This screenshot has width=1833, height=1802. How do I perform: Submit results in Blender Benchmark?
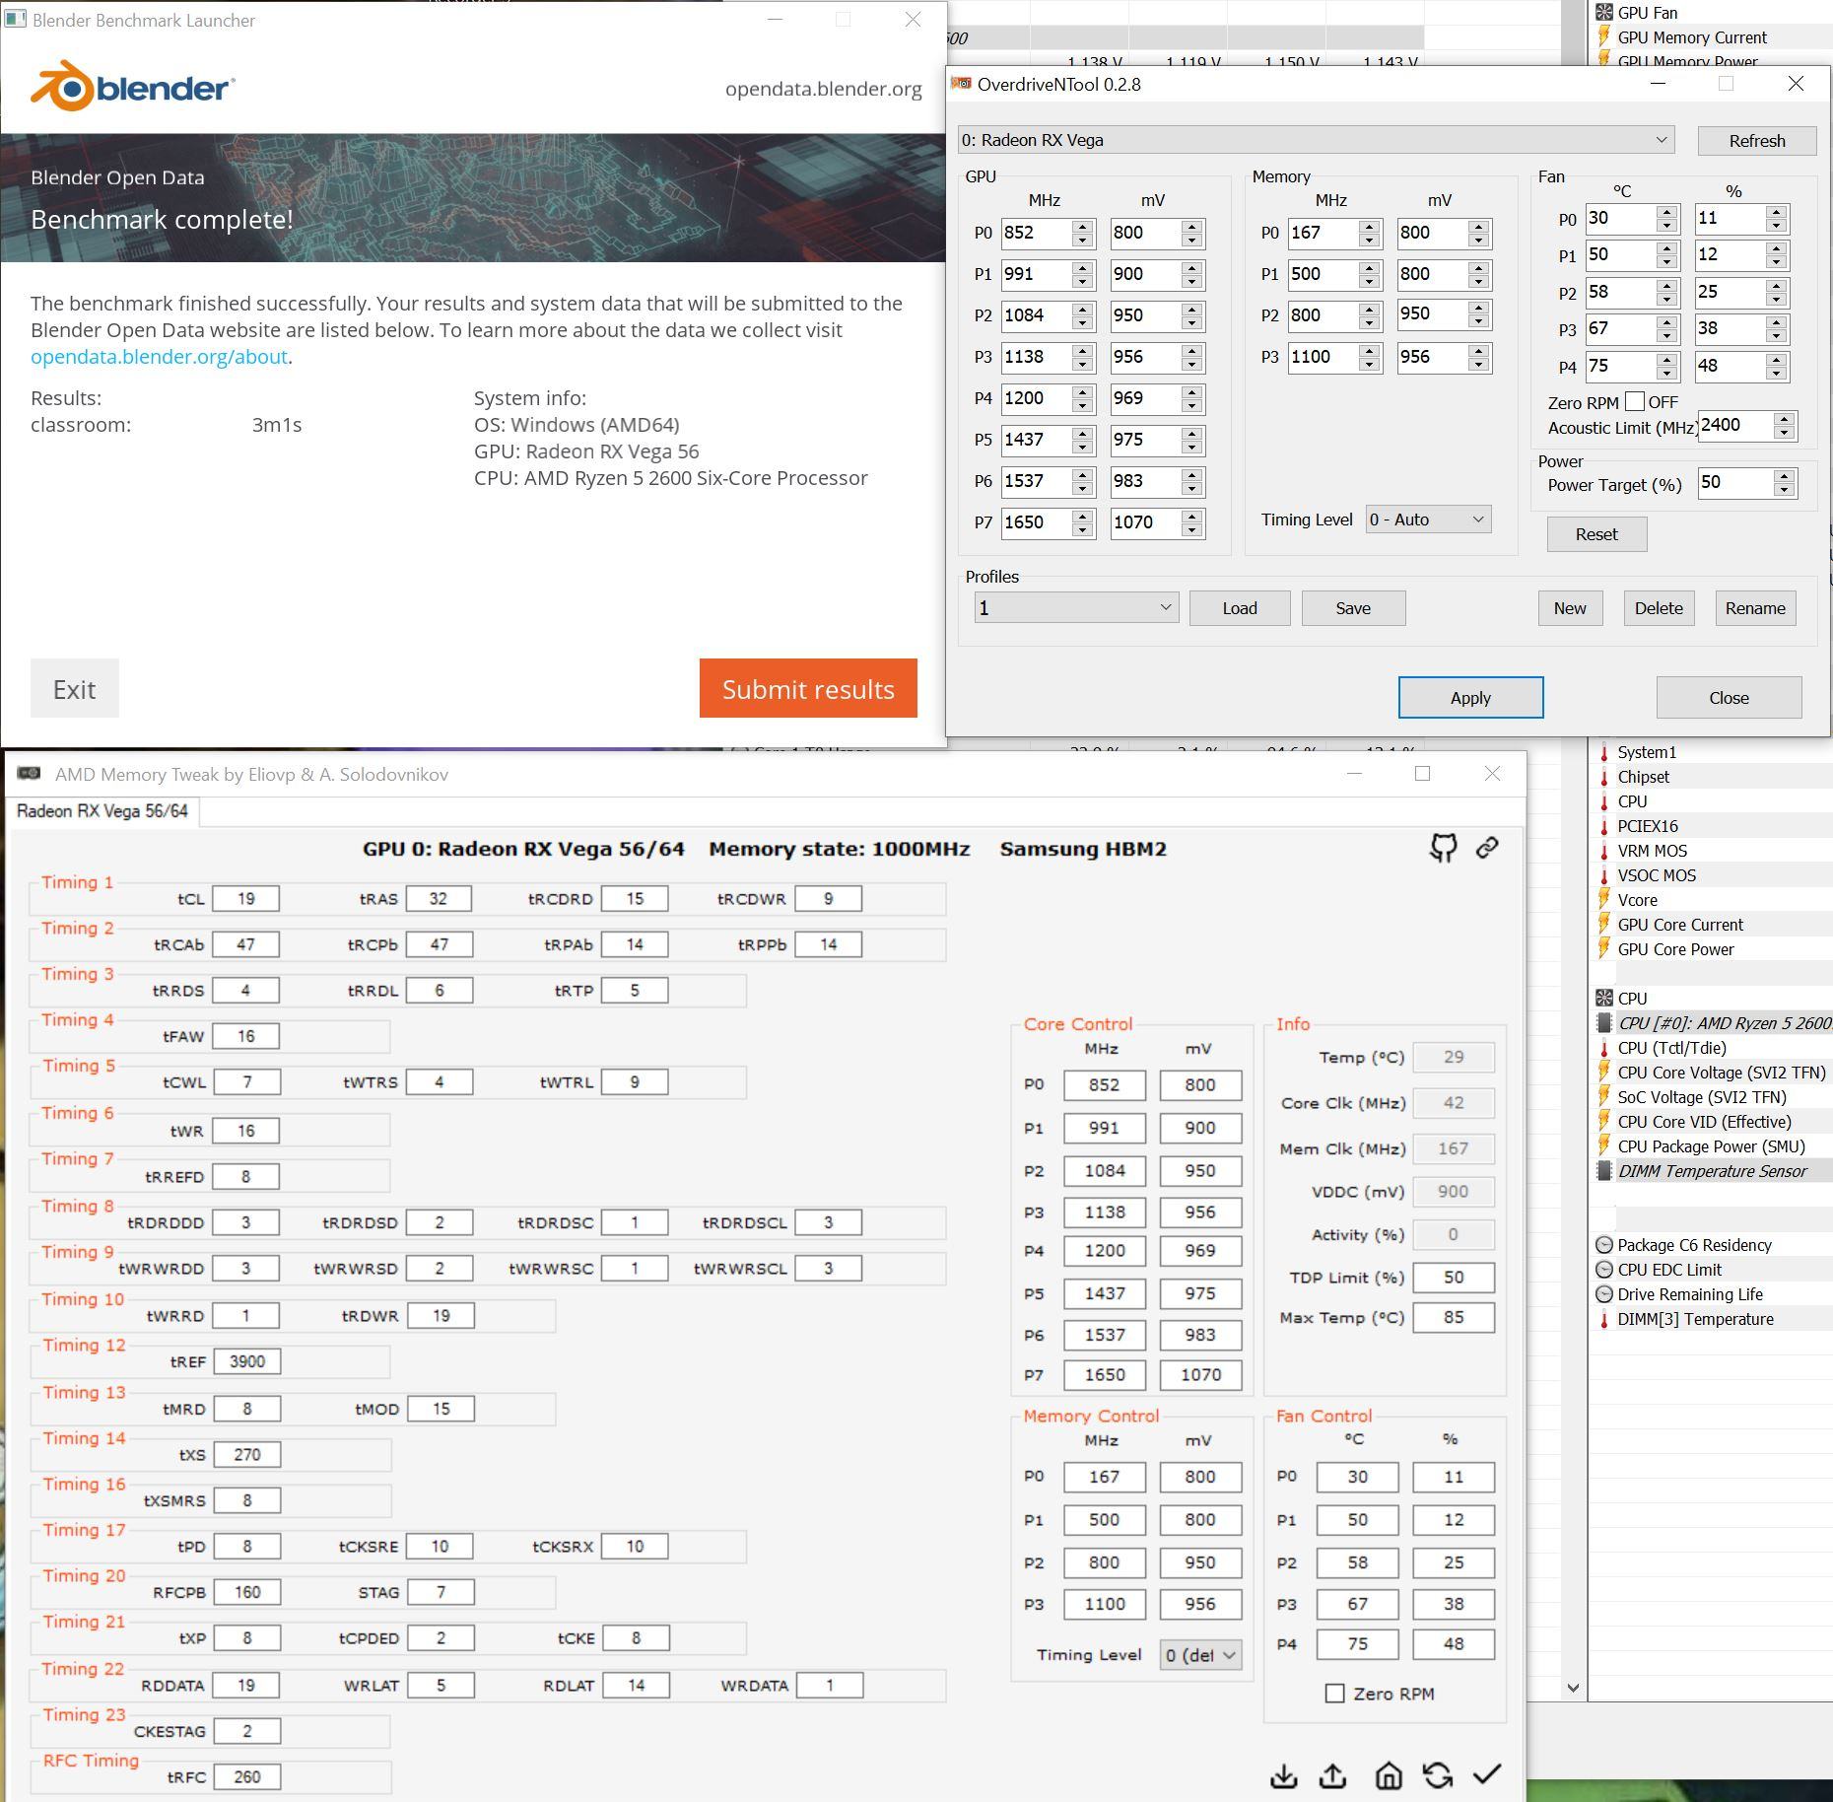808,688
